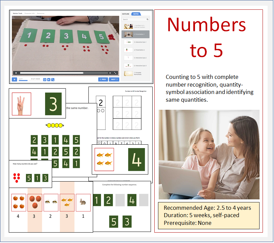This screenshot has height=243, width=274.
Task: Select the Printable Worksheets outline item
Action: (138, 73)
